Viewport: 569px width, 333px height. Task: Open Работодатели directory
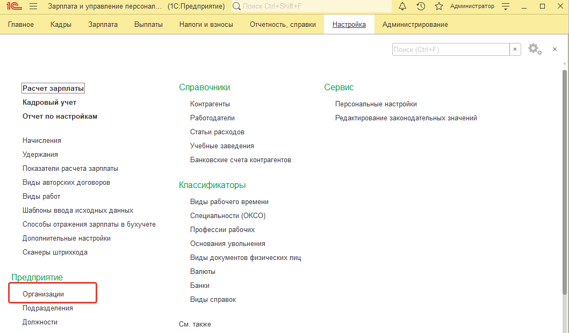(212, 118)
